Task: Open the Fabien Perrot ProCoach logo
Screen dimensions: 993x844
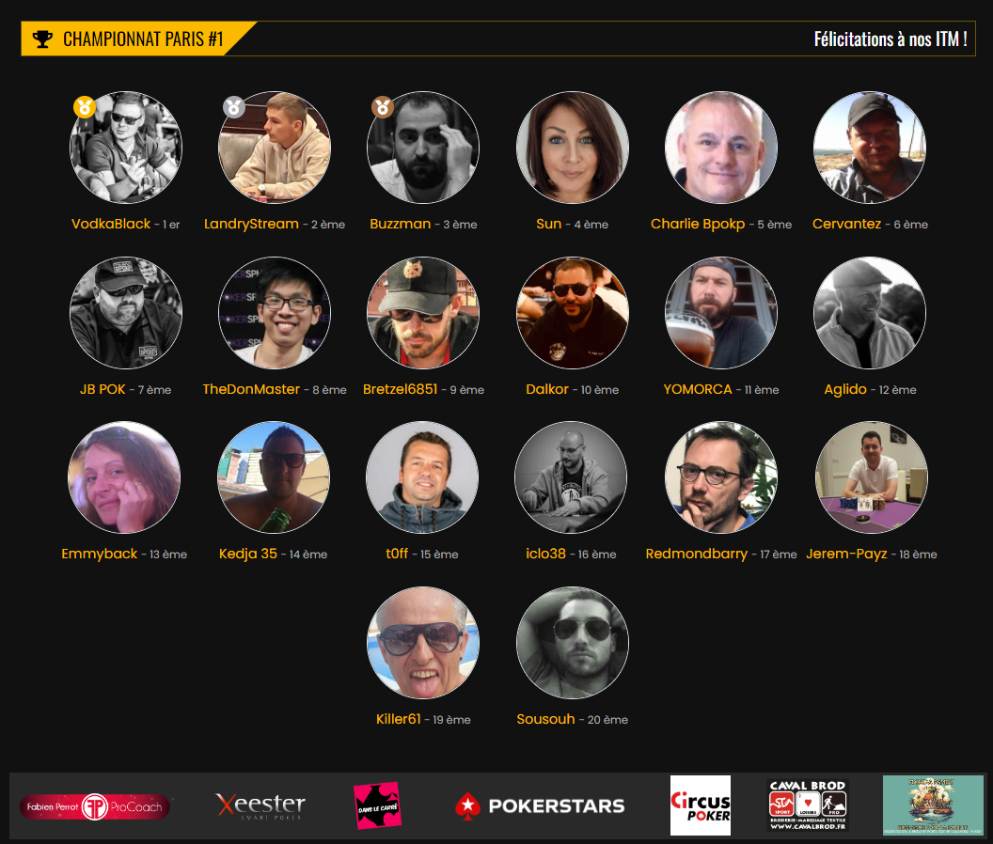Action: click(x=95, y=806)
